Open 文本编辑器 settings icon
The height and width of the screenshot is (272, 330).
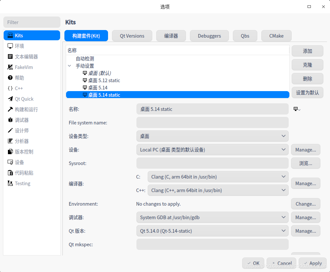click(10, 56)
